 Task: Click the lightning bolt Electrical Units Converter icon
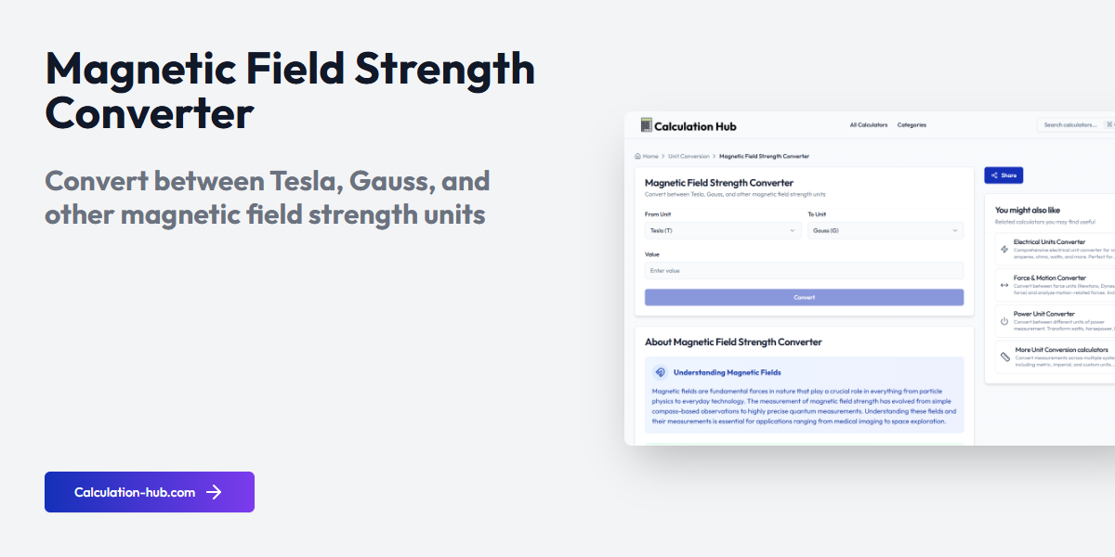pos(1004,248)
